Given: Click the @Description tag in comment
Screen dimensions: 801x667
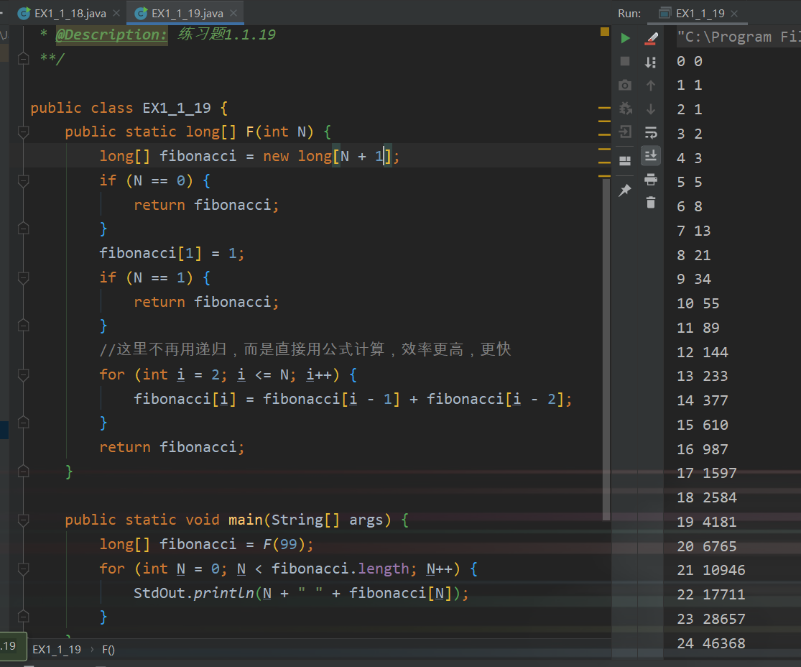Looking at the screenshot, I should [111, 34].
